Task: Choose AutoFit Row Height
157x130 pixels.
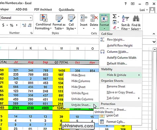Action: 120,45
